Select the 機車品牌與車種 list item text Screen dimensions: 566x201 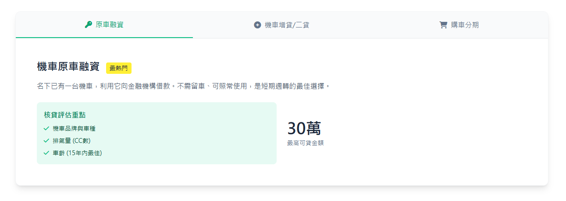(74, 128)
